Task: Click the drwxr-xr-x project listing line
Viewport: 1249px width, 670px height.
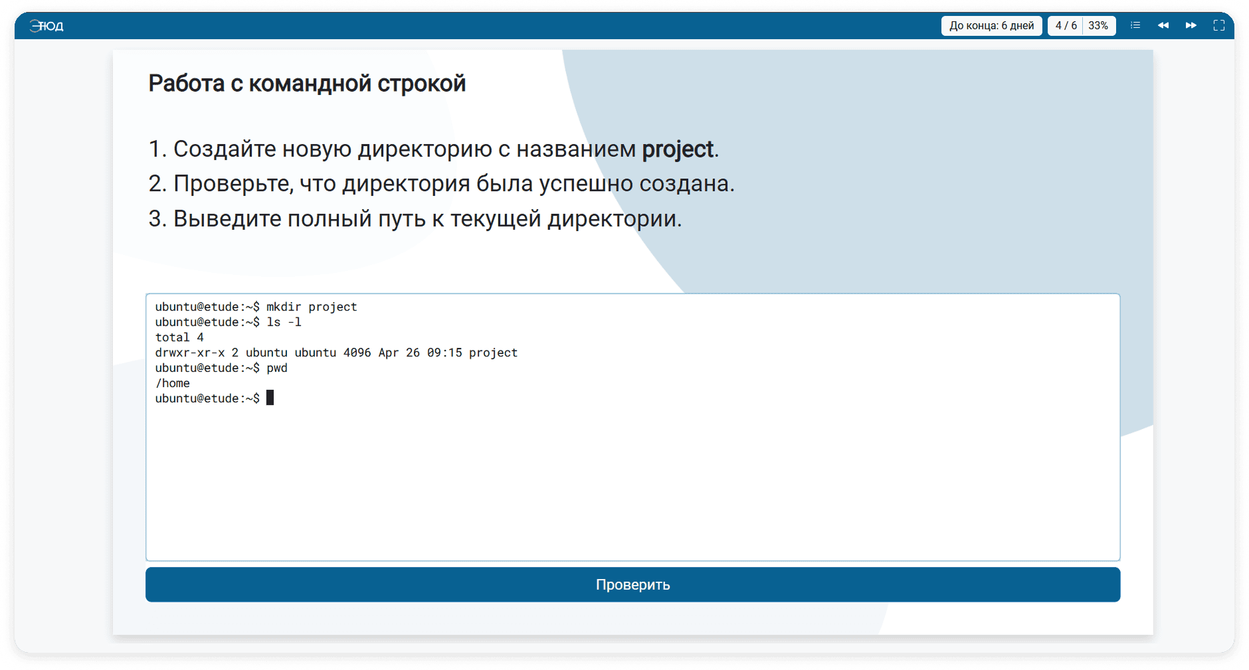Action: pos(336,353)
